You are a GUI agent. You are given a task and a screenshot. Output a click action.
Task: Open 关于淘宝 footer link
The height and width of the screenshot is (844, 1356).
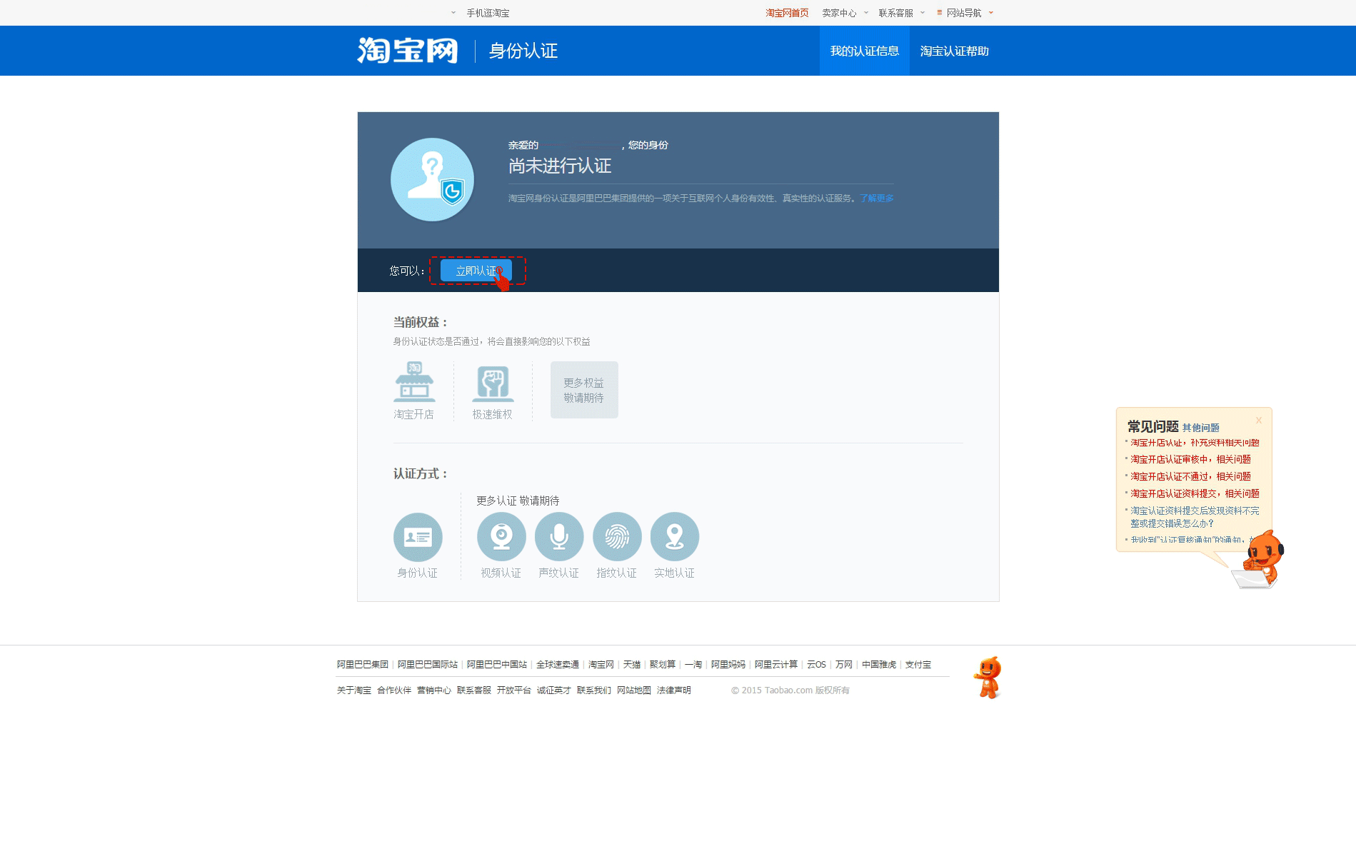pyautogui.click(x=354, y=690)
